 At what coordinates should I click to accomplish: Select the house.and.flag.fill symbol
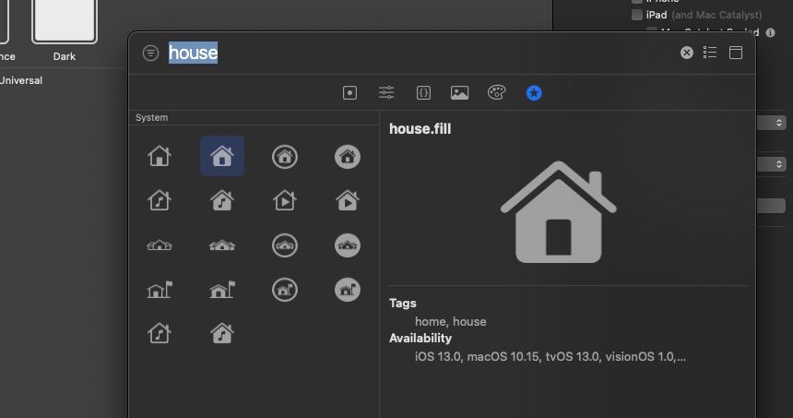[222, 290]
